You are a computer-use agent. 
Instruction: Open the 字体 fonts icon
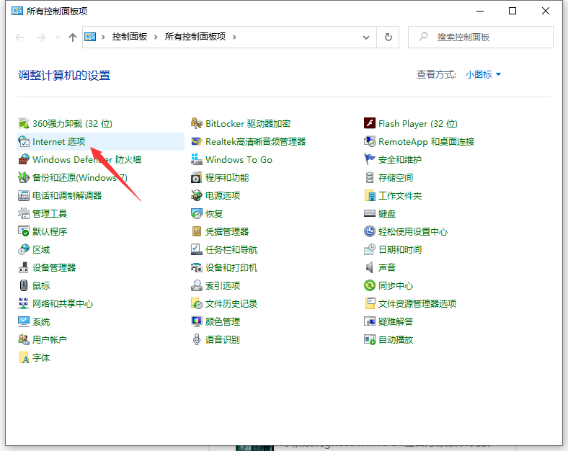click(x=24, y=358)
